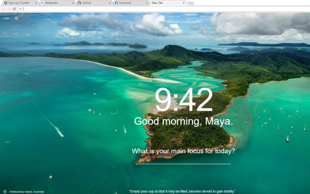Close the New Tab tab
The width and height of the screenshot is (310, 194).
[184, 3]
